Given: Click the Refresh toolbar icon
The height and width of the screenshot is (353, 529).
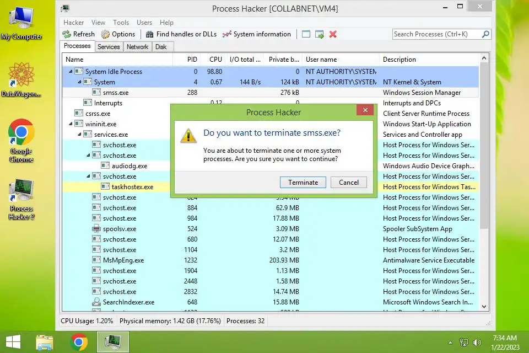Looking at the screenshot, I should tap(67, 34).
